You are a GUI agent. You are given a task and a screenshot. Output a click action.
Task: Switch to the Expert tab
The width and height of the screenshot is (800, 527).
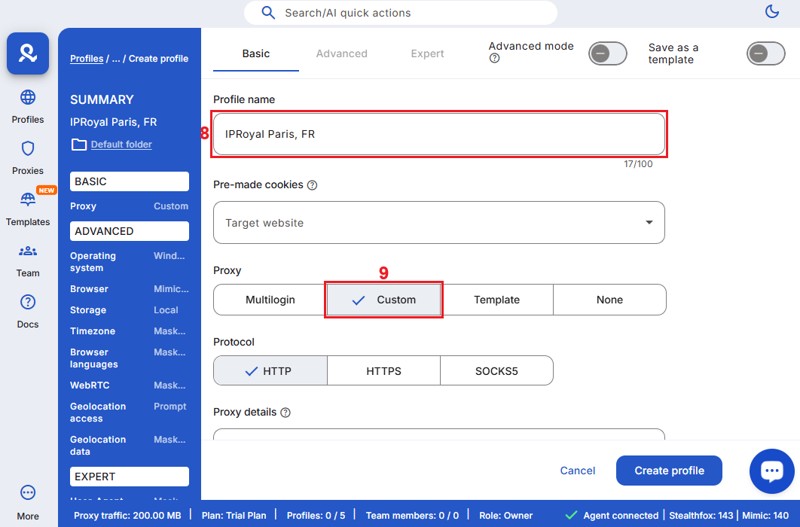(x=427, y=54)
